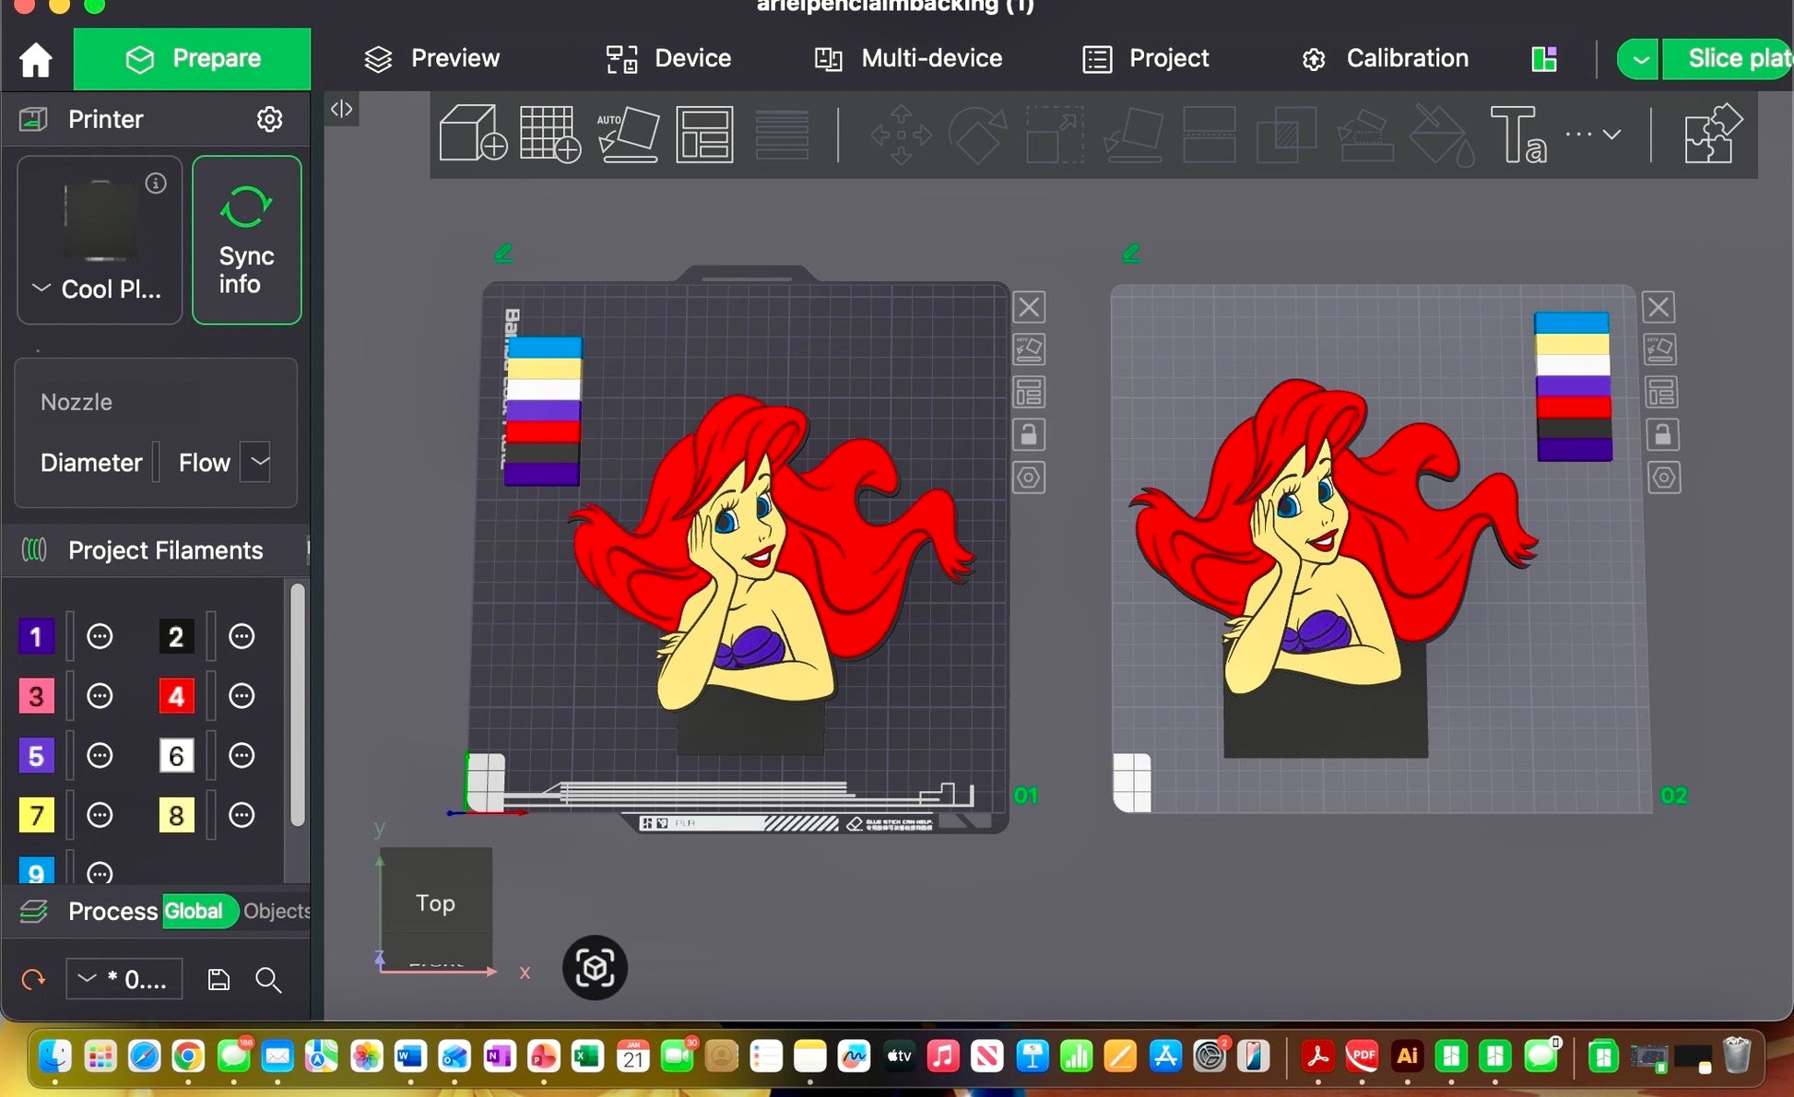Screen dimensions: 1794x1097
Task: Click the fit camera view button
Action: (595, 968)
